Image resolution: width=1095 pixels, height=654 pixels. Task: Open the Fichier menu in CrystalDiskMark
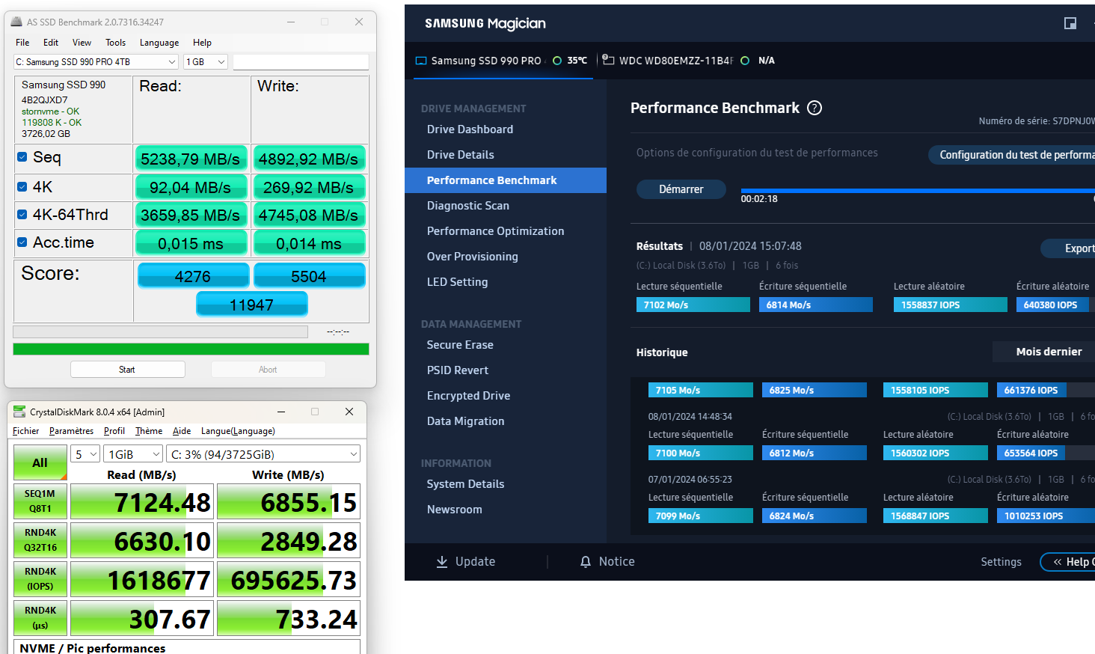pos(25,431)
